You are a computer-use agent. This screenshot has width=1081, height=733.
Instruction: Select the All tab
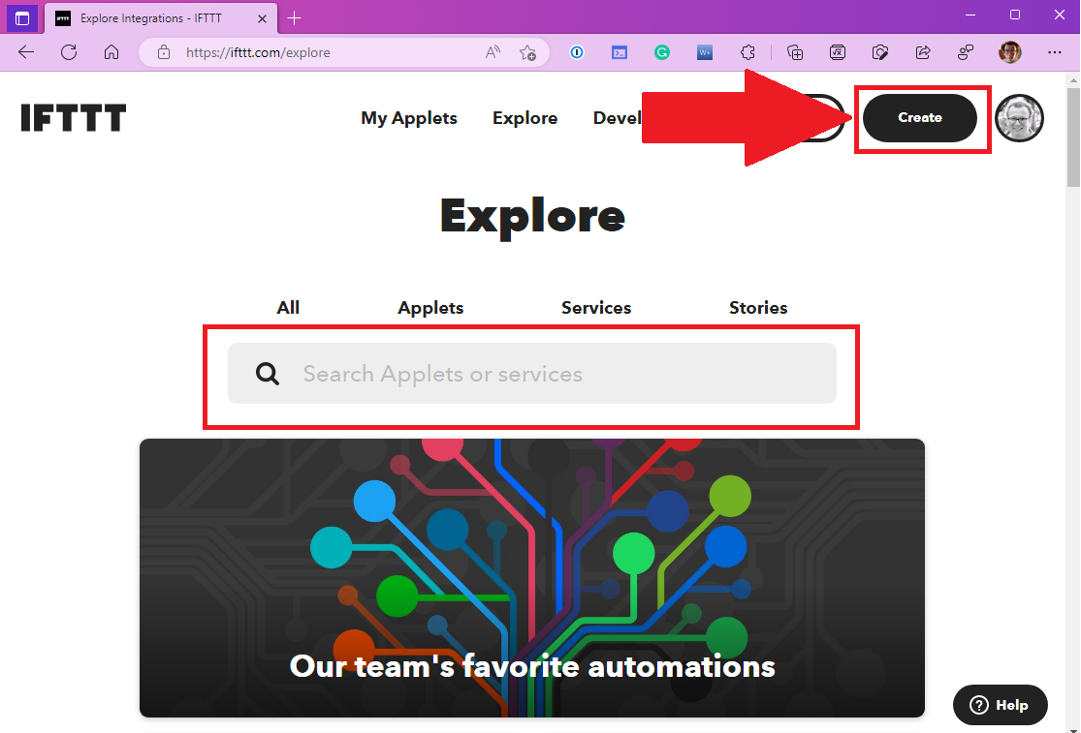(x=288, y=308)
